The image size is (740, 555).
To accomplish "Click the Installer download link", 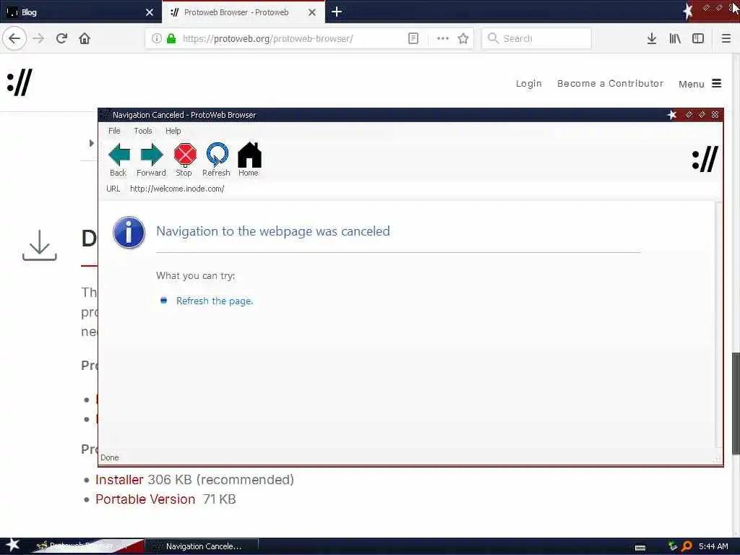I will (119, 480).
